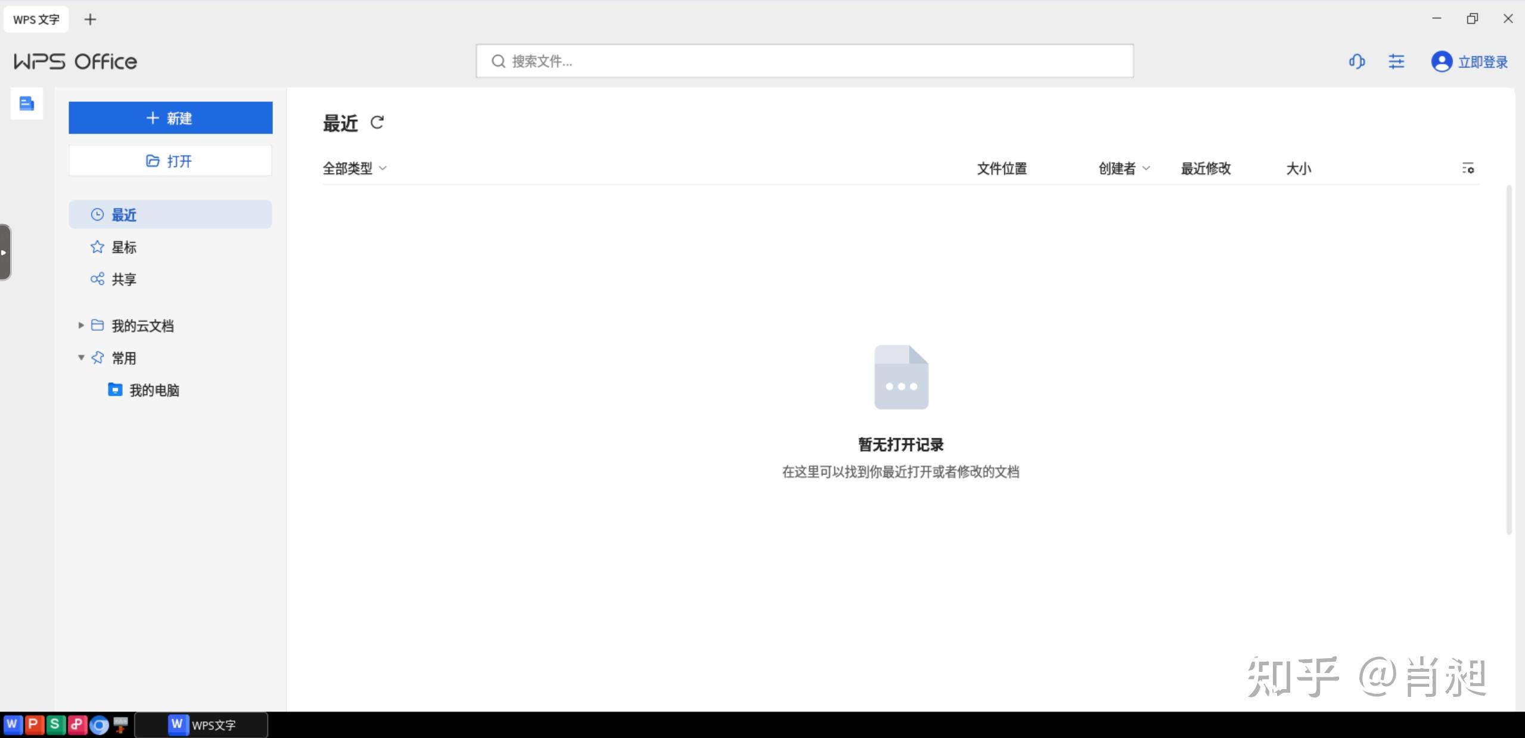Image resolution: width=1525 pixels, height=738 pixels.
Task: Open the 创建者 filter dropdown
Action: (1124, 169)
